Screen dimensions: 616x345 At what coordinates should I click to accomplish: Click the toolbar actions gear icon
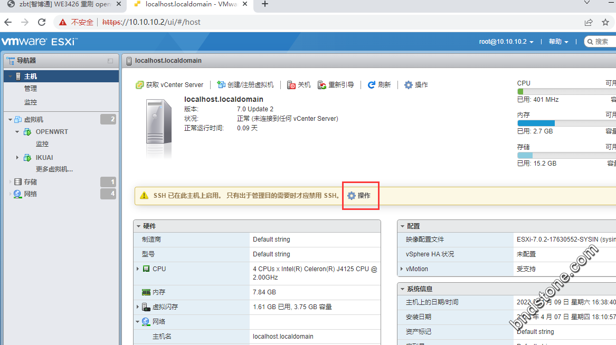(x=409, y=85)
